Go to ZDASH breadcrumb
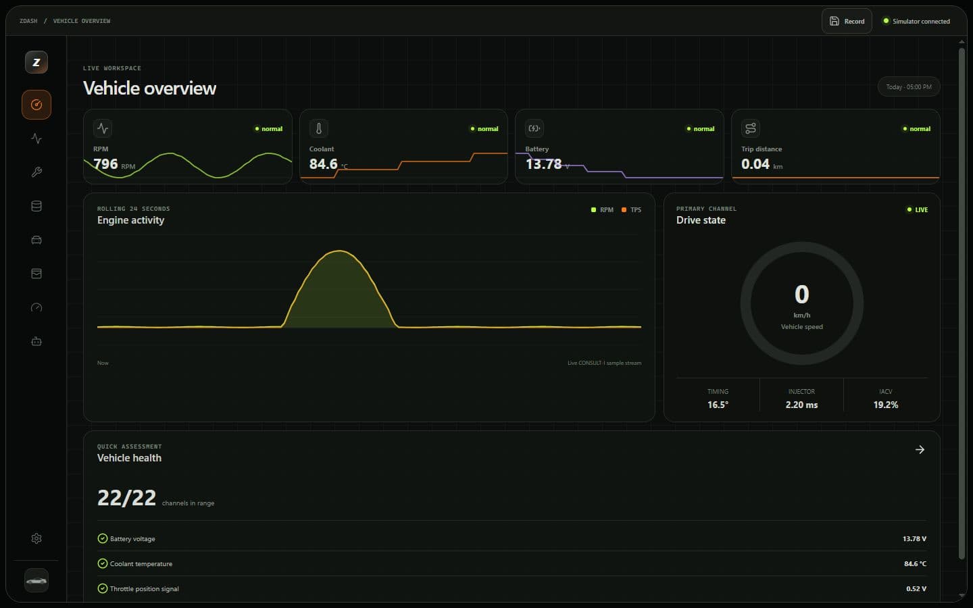Image resolution: width=973 pixels, height=608 pixels. [x=28, y=21]
